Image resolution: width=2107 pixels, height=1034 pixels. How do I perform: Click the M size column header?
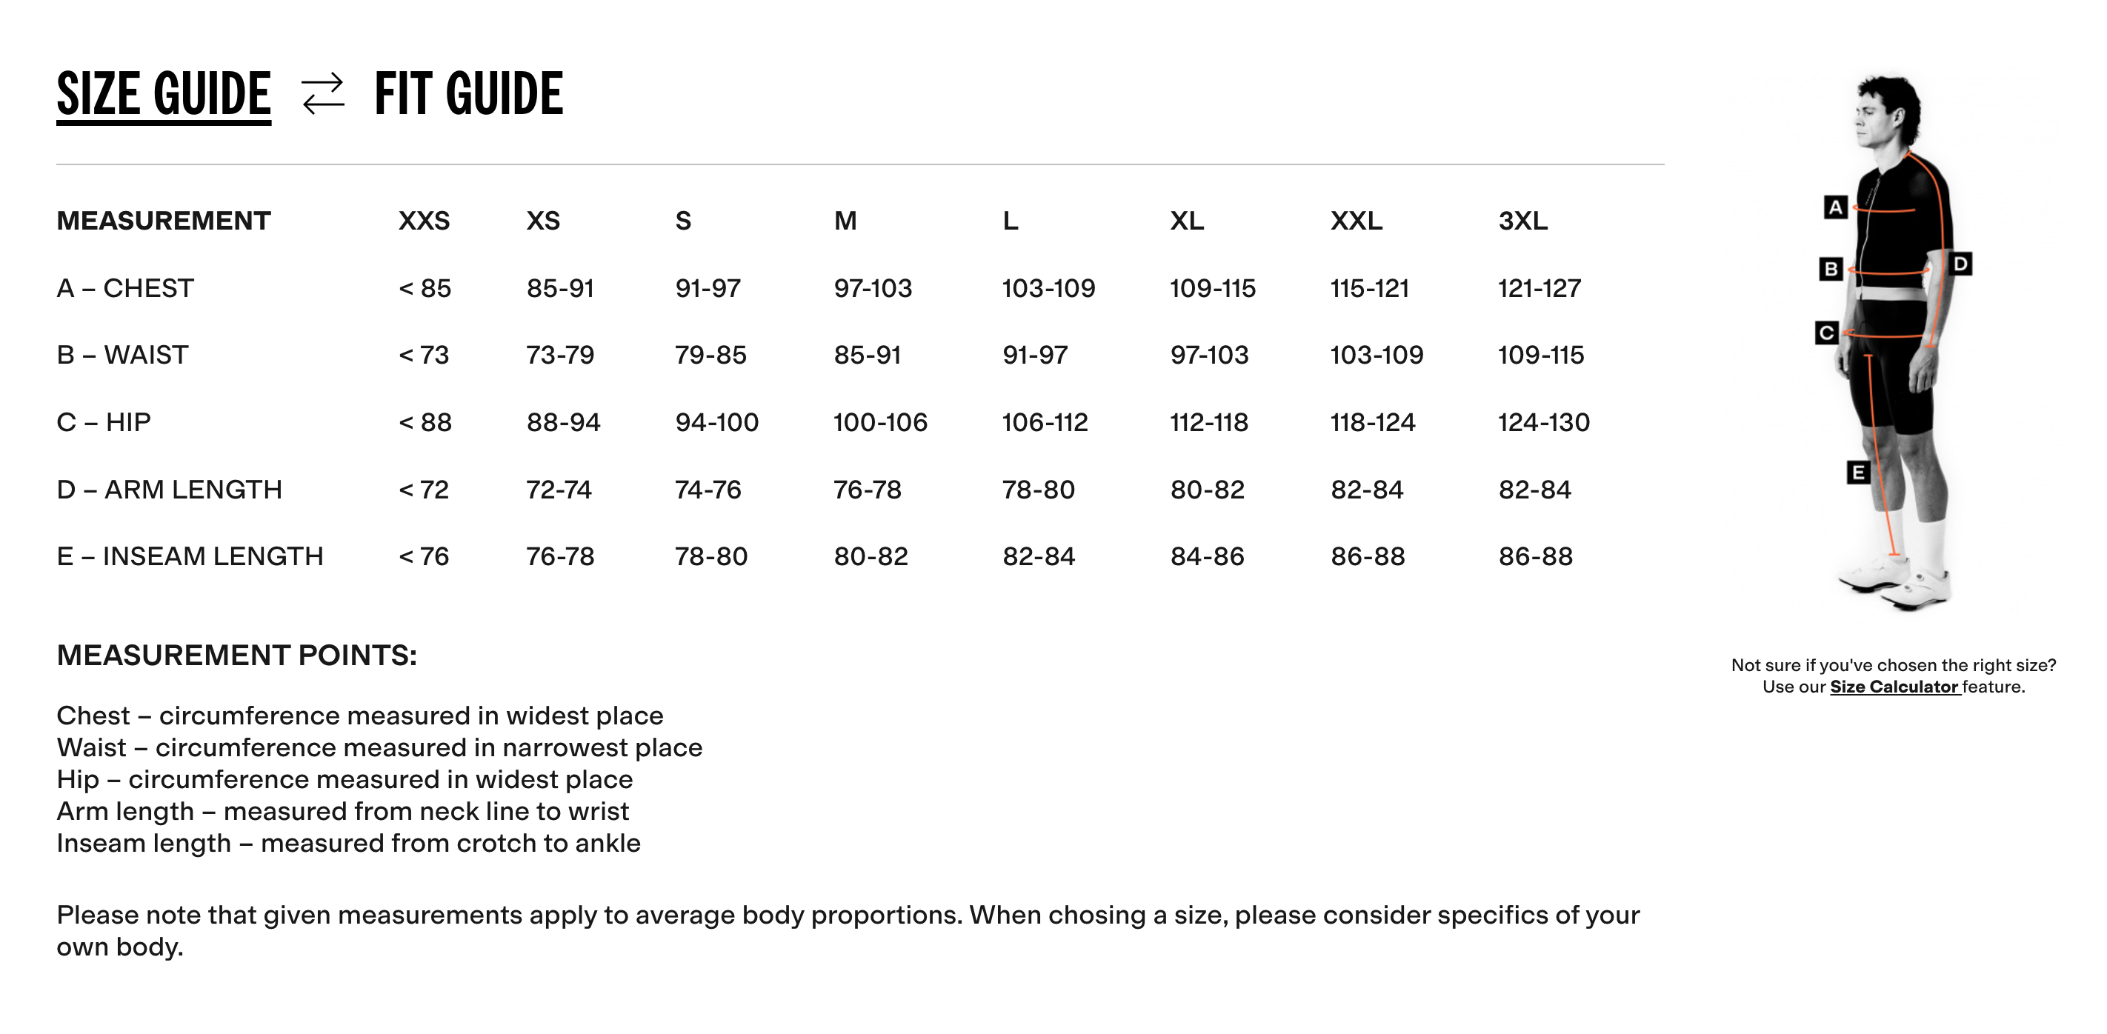(x=845, y=221)
